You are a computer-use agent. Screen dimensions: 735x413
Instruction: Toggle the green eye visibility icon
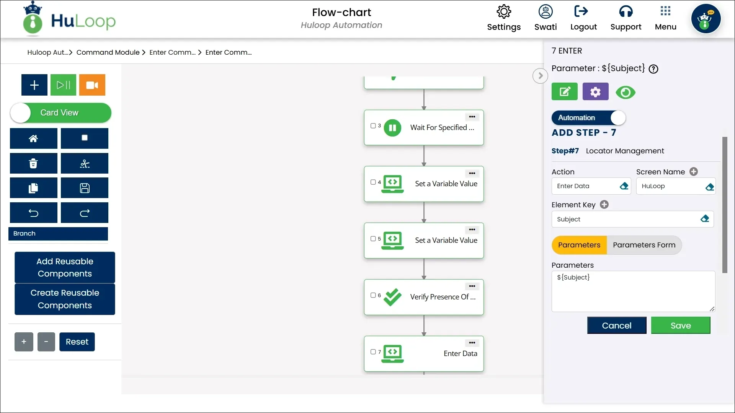[x=626, y=93]
